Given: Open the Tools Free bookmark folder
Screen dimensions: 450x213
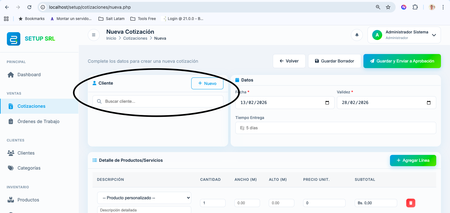Looking at the screenshot, I should [x=143, y=19].
